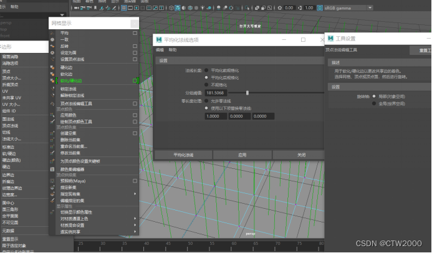
Task: Toggle the resolution gate icon
Action: tap(137, 8)
